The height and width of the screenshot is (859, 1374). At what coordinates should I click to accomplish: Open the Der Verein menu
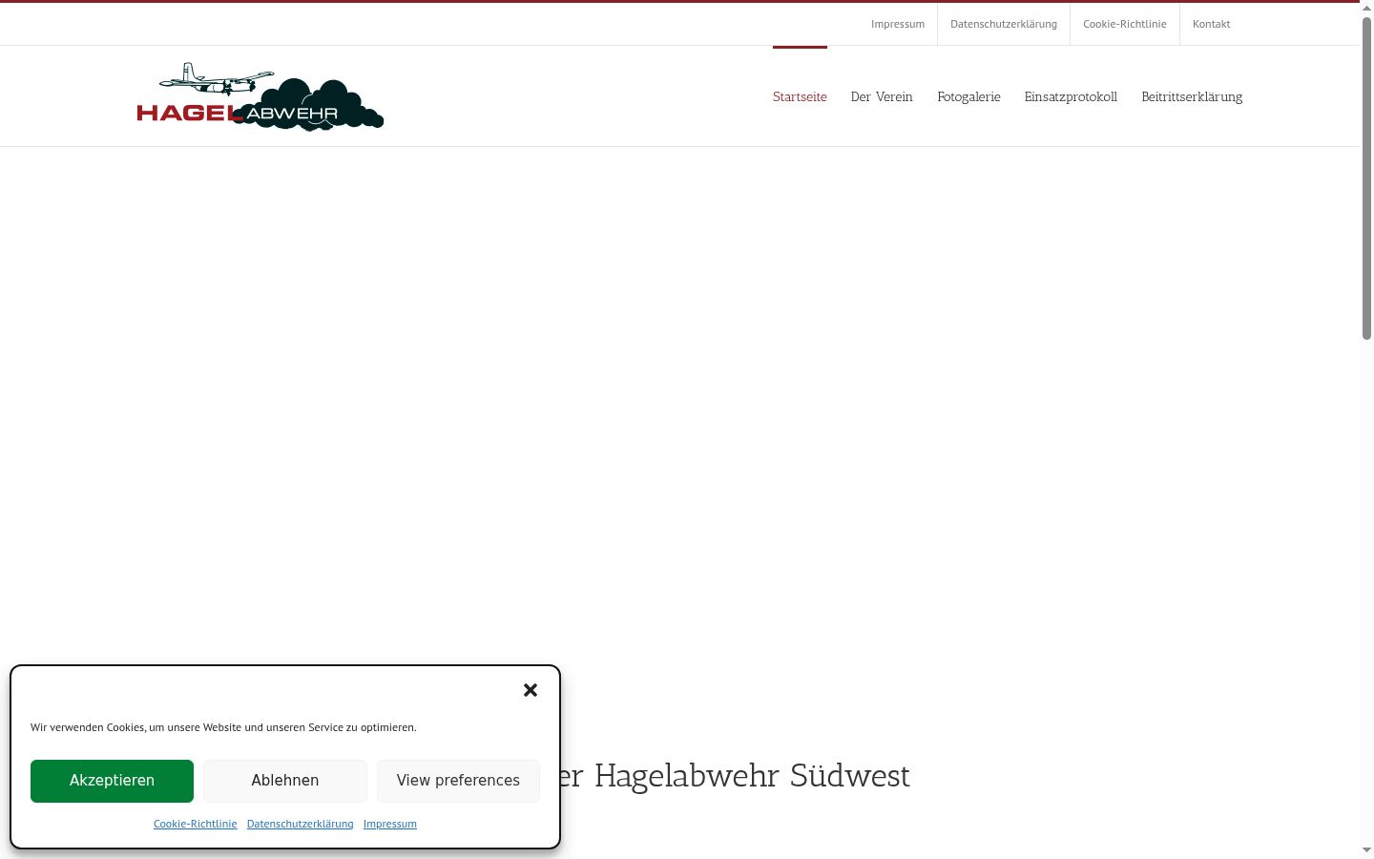(882, 96)
